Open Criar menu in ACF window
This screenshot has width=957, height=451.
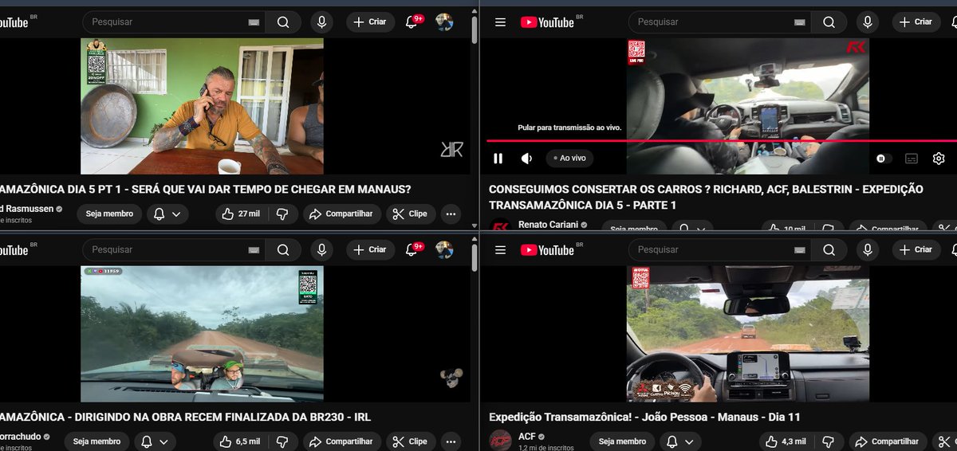click(916, 250)
